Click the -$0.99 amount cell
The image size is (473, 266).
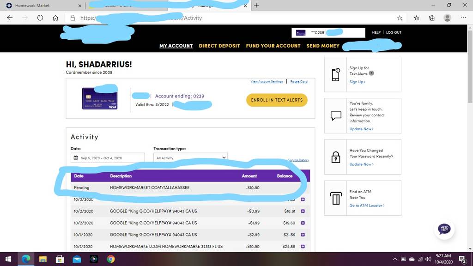tap(254, 211)
